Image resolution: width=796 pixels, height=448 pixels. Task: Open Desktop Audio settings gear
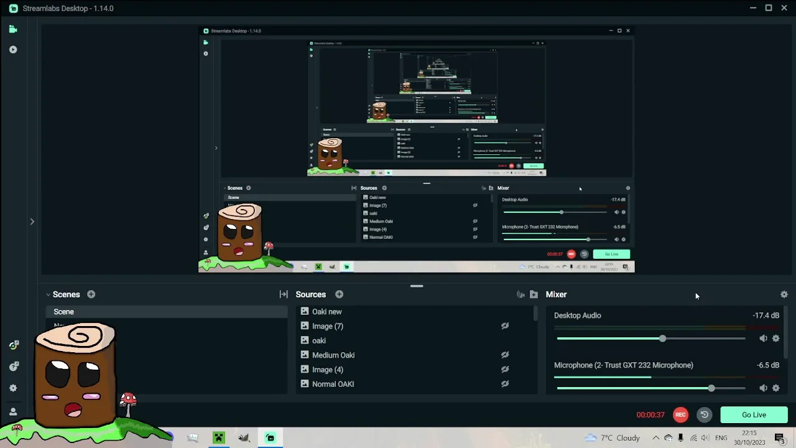coord(775,338)
